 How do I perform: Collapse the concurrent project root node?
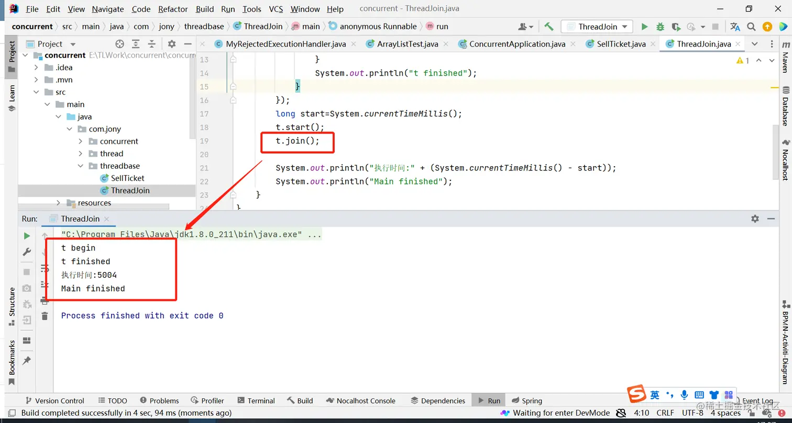click(25, 55)
